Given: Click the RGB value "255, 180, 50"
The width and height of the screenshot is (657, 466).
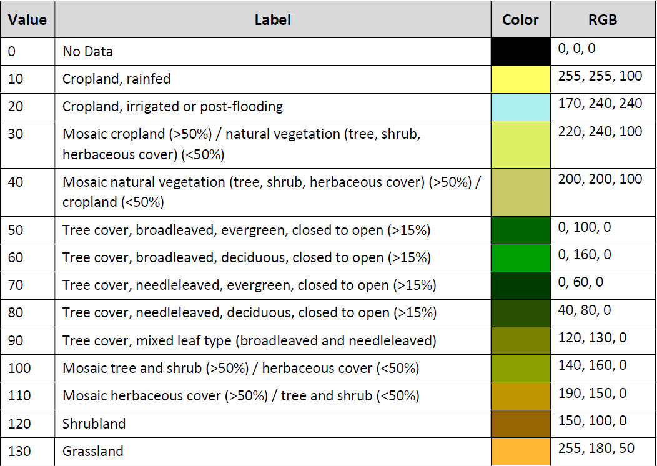Looking at the screenshot, I should [600, 449].
